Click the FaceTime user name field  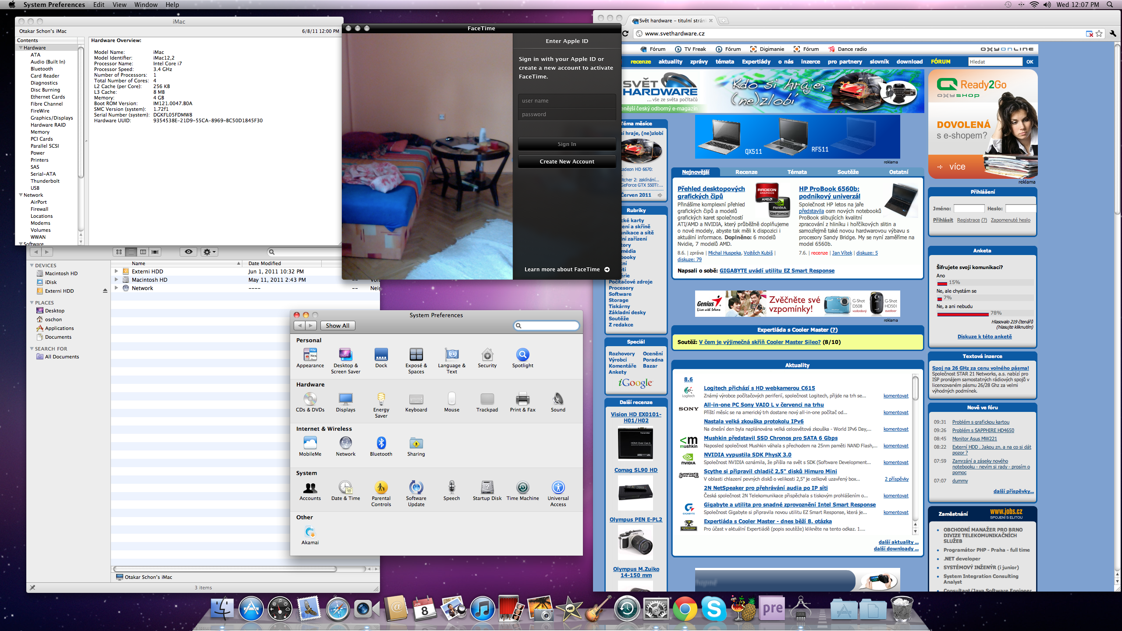[567, 101]
